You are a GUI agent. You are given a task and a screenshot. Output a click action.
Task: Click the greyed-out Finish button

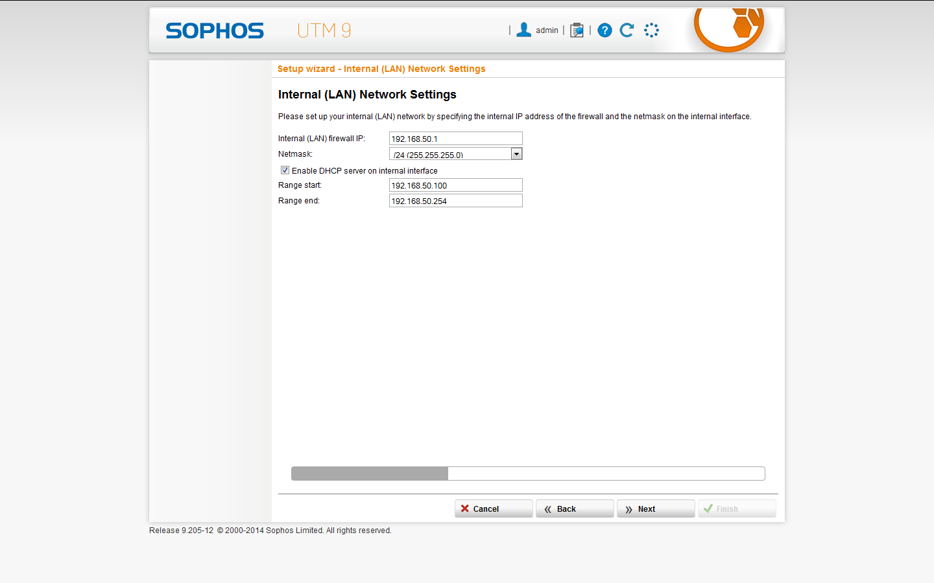(x=737, y=509)
